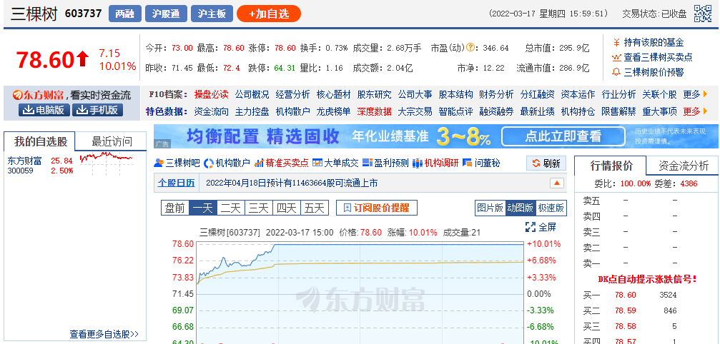This screenshot has height=344, width=720.
Task: Click the 两融 tag
Action: [x=125, y=14]
